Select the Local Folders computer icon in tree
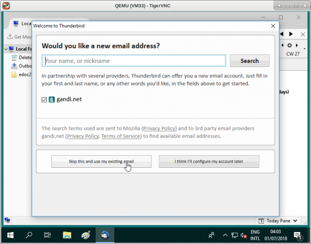The image size is (311, 244). [x=11, y=49]
